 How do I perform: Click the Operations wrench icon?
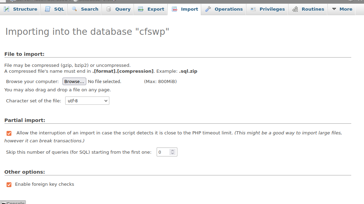tap(208, 9)
